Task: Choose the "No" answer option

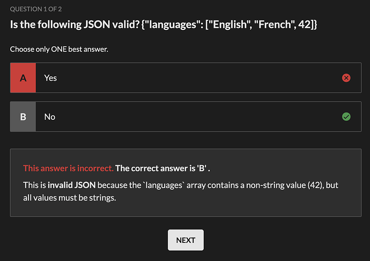Action: (x=186, y=117)
